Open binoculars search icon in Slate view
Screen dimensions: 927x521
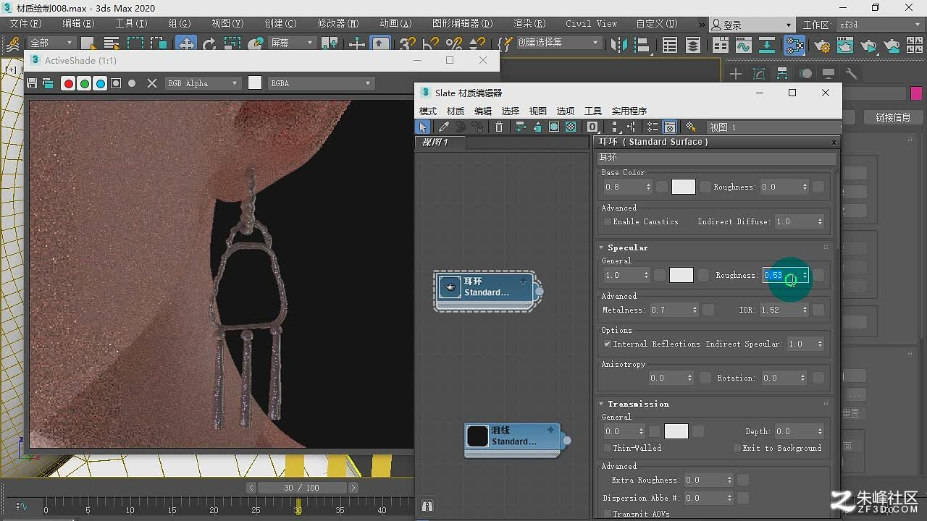427,506
